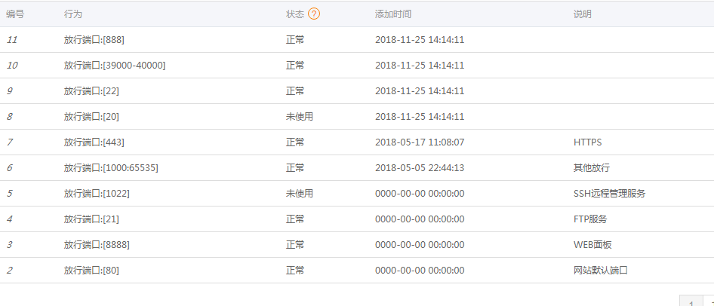The image size is (714, 306).
Task: Click unused status for port 20
Action: coord(299,117)
